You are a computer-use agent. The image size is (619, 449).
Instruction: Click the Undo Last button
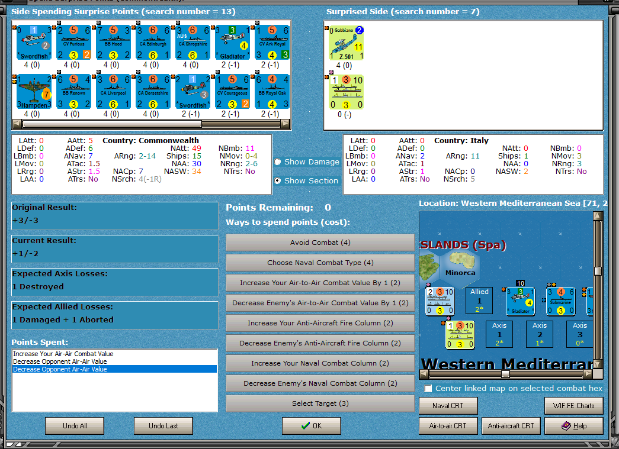click(163, 426)
